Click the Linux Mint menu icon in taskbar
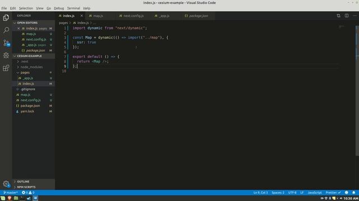Screen dimensions: 359x201 click(3, 198)
